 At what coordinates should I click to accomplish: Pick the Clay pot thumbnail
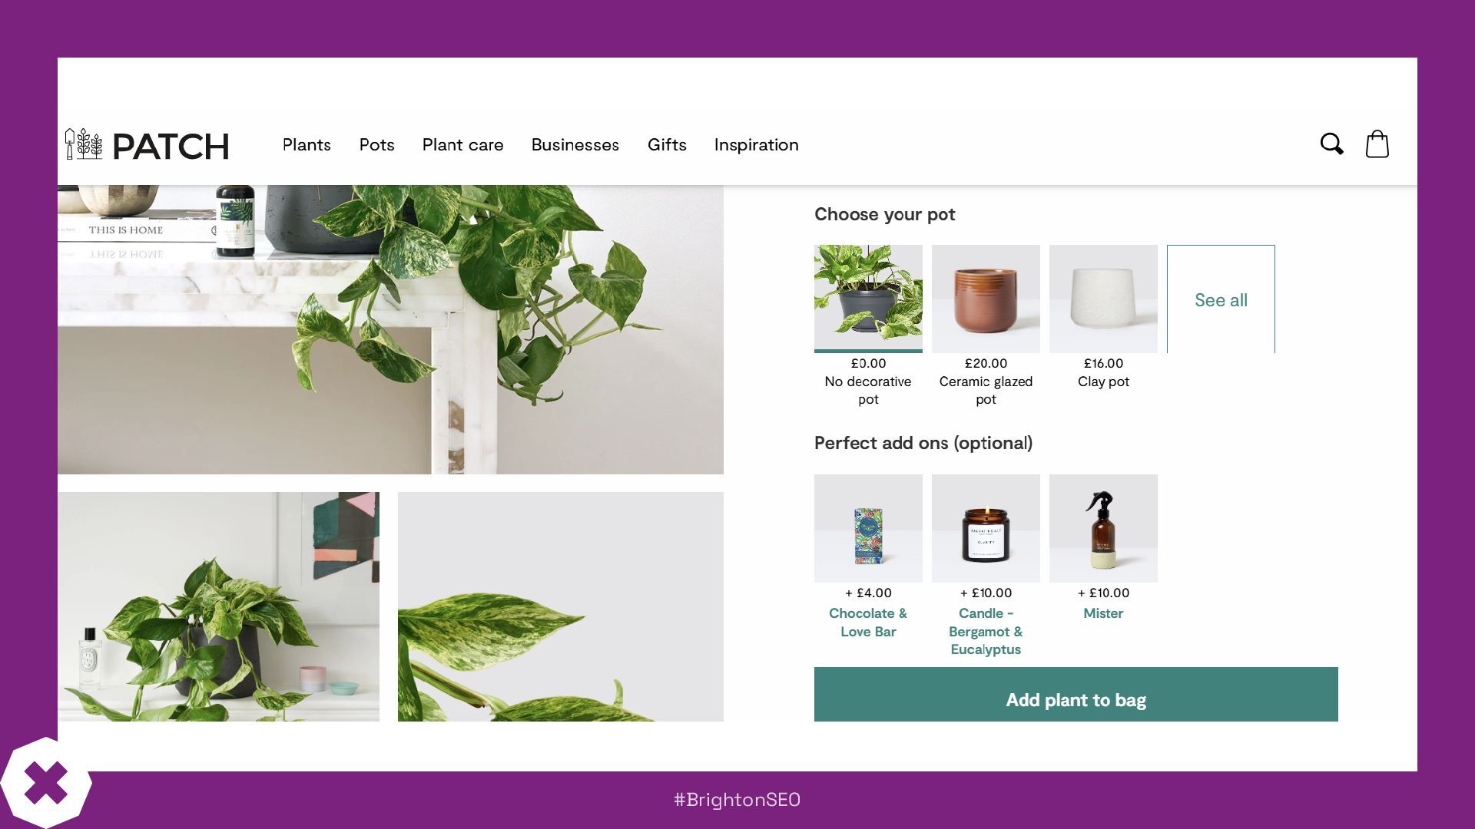[1103, 299]
